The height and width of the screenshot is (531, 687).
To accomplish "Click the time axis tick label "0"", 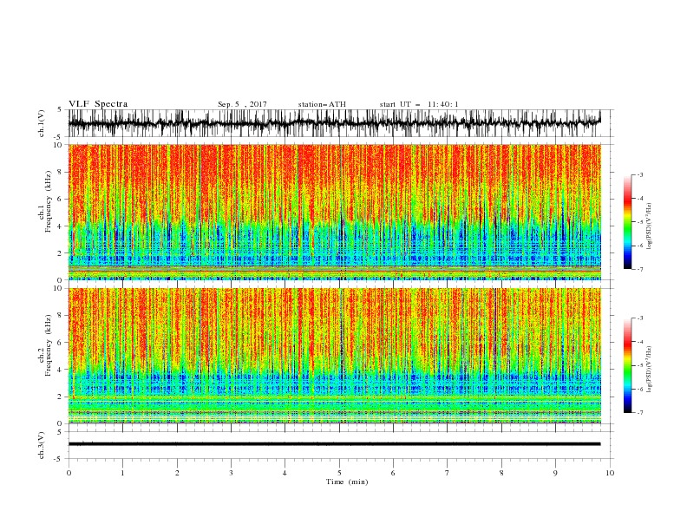I will pos(69,473).
